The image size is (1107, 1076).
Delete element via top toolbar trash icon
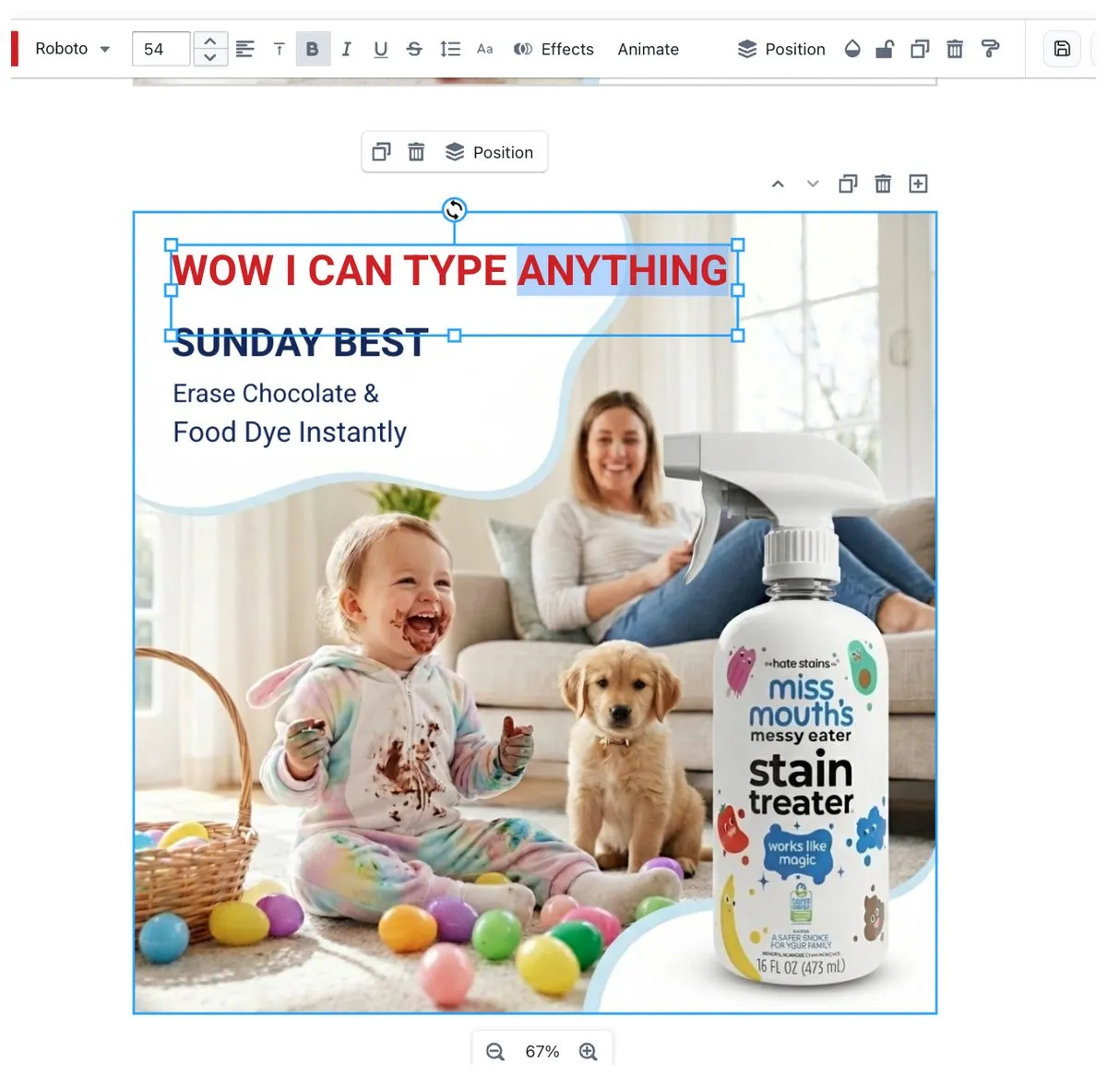tap(955, 49)
